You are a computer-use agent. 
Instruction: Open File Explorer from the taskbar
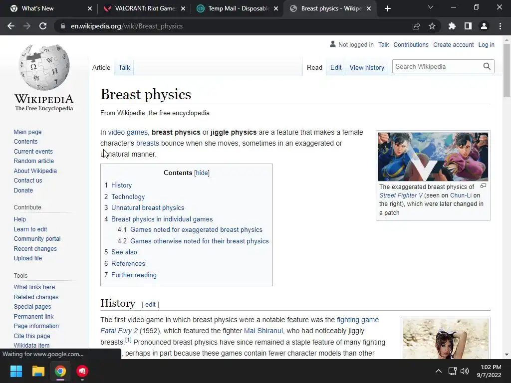click(38, 371)
